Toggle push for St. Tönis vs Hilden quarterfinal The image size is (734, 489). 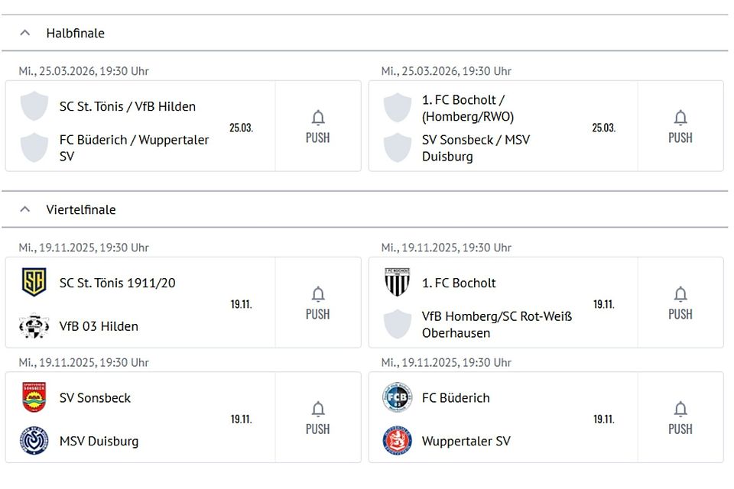(318, 303)
